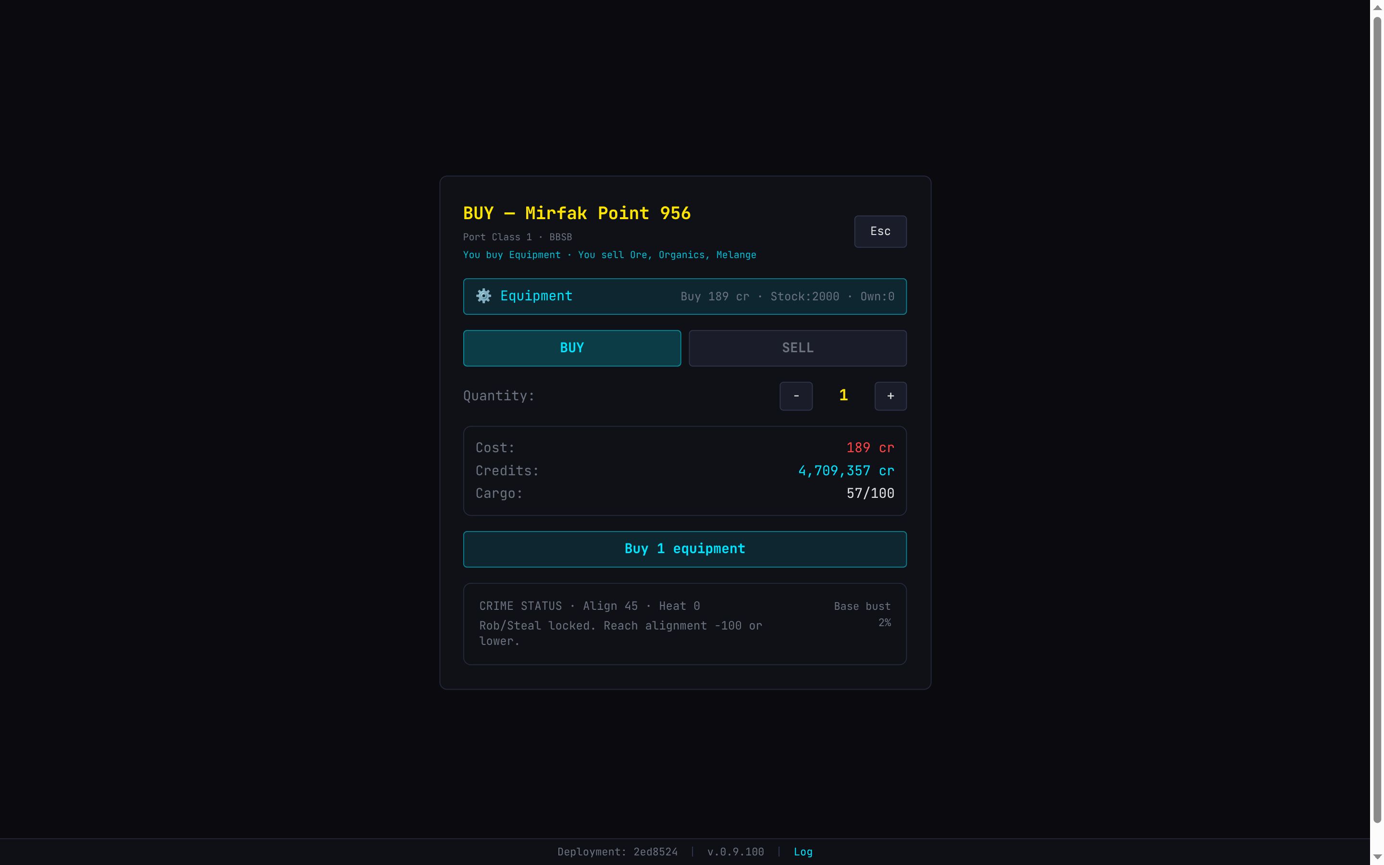Switch to SELL mode
This screenshot has width=1384, height=865.
tap(797, 348)
